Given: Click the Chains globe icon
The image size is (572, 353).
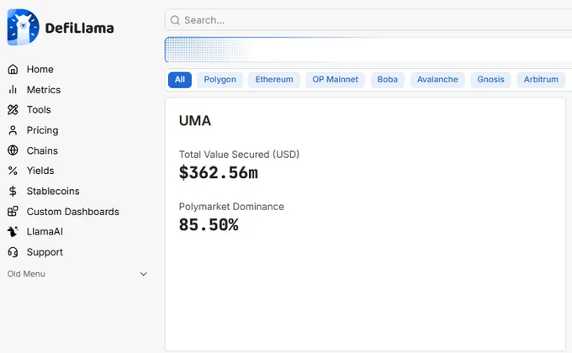Looking at the screenshot, I should click(13, 150).
